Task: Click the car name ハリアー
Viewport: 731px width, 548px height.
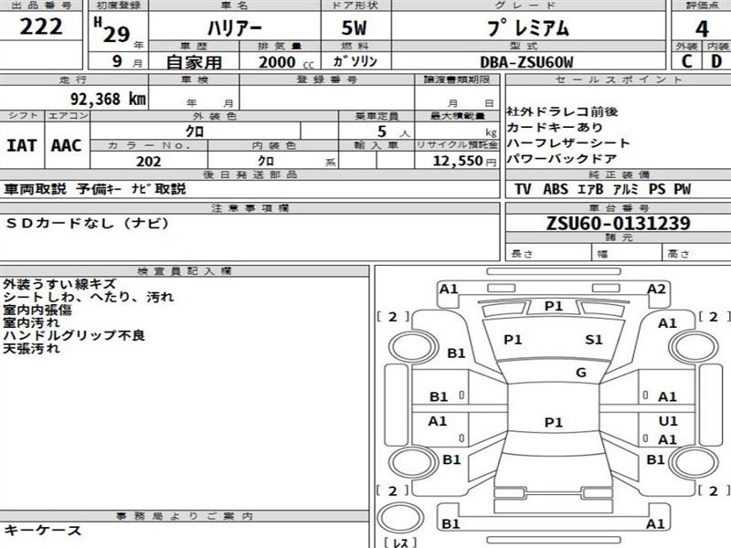Action: [x=235, y=28]
